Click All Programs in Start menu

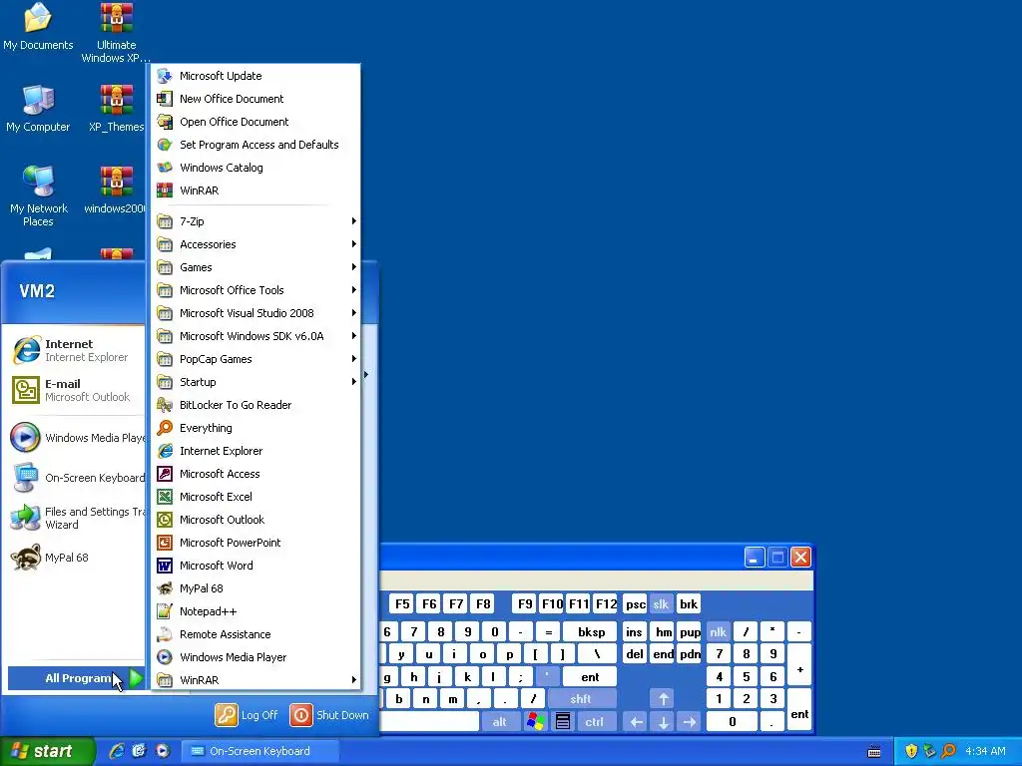(x=76, y=678)
